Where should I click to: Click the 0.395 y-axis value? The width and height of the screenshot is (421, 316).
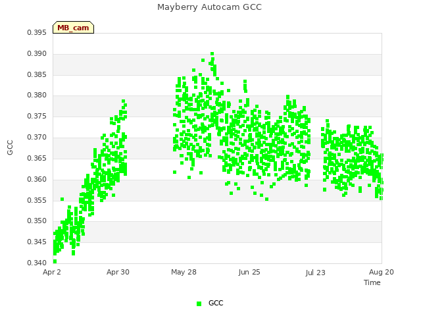pos(37,33)
